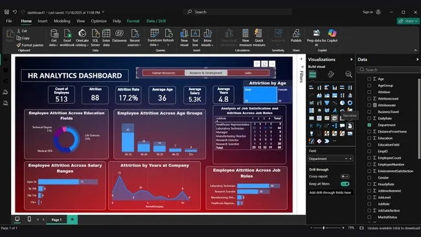The height and width of the screenshot is (237, 421).
Task: Open Get data in the ribbon
Action: 54,38
